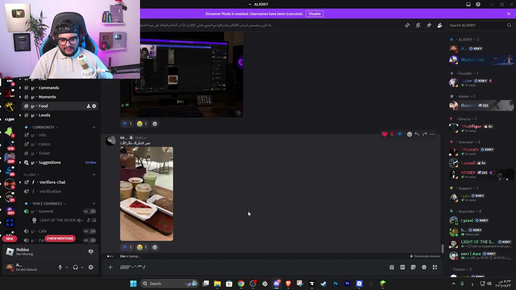Open the Discord inbox

click(468, 4)
